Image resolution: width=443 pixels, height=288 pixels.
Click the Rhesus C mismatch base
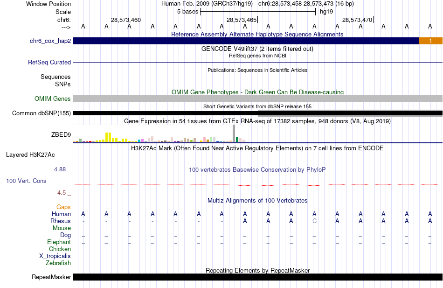pos(314,221)
